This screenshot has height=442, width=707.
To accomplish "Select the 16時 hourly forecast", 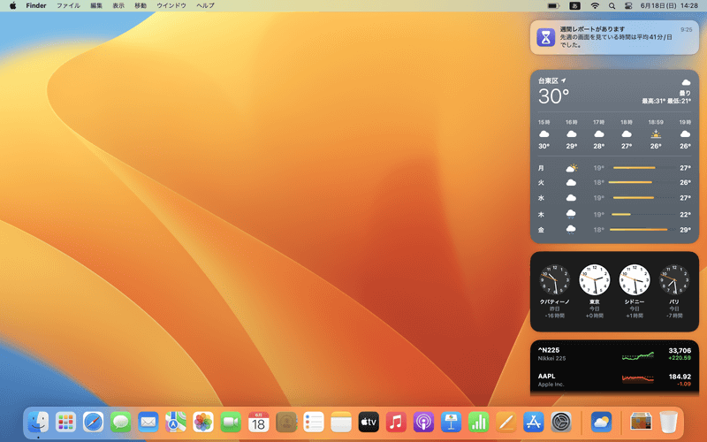I will (x=571, y=134).
